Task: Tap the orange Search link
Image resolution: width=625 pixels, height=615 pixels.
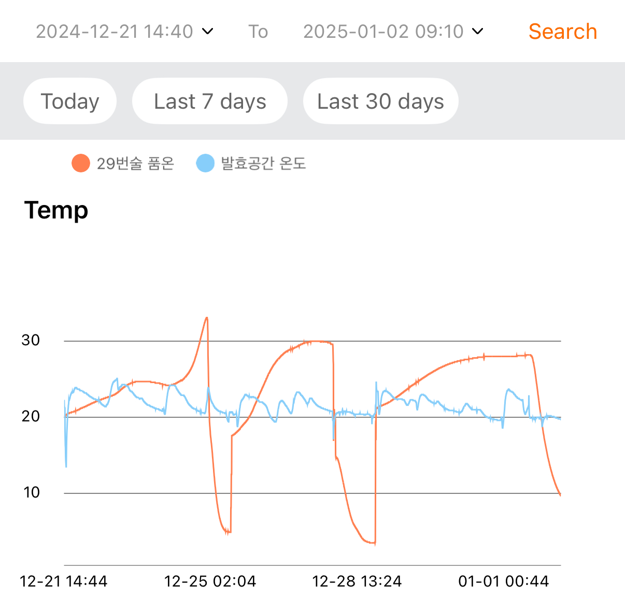Action: (563, 32)
